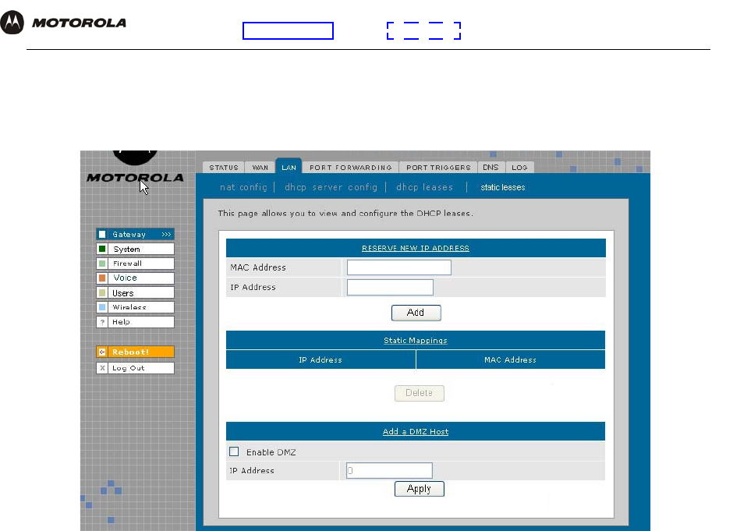
Task: Click the Static Mappings heading link
Action: [416, 340]
